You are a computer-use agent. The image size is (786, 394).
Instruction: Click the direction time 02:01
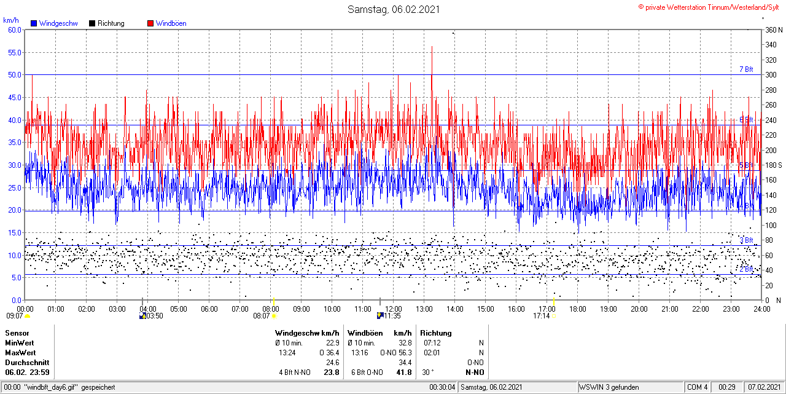coord(432,353)
